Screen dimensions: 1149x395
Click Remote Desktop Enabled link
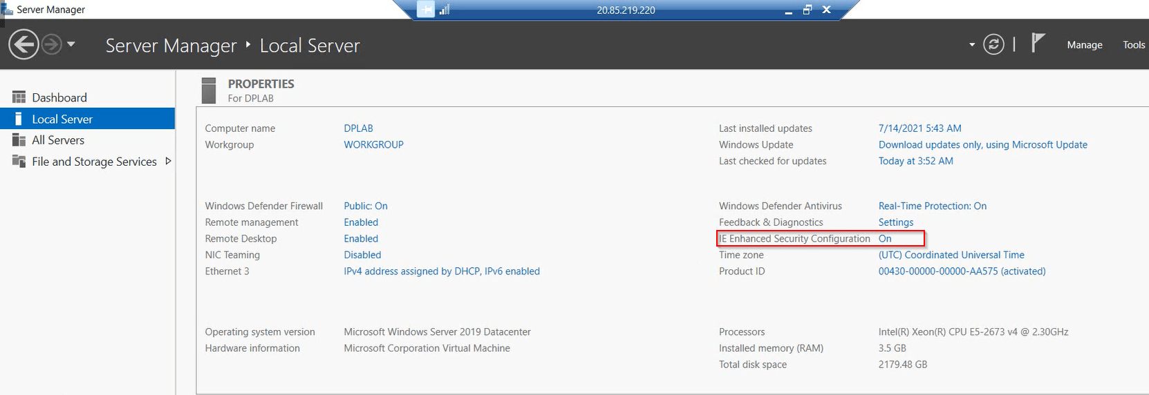click(361, 239)
